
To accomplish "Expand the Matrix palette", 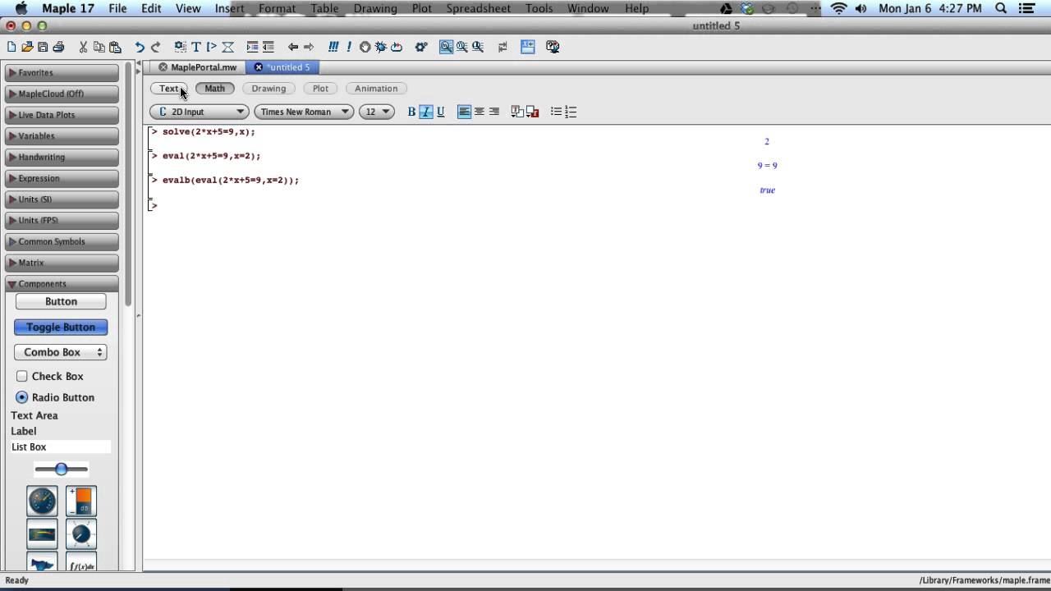I will pos(62,263).
